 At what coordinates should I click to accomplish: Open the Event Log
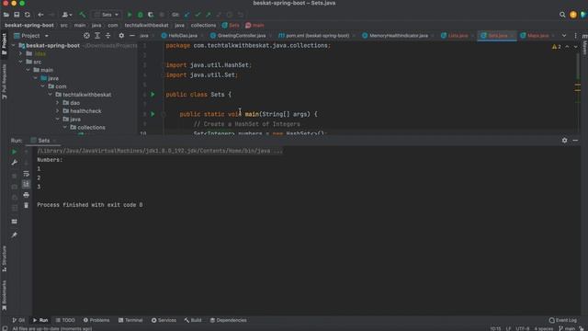pos(563,320)
